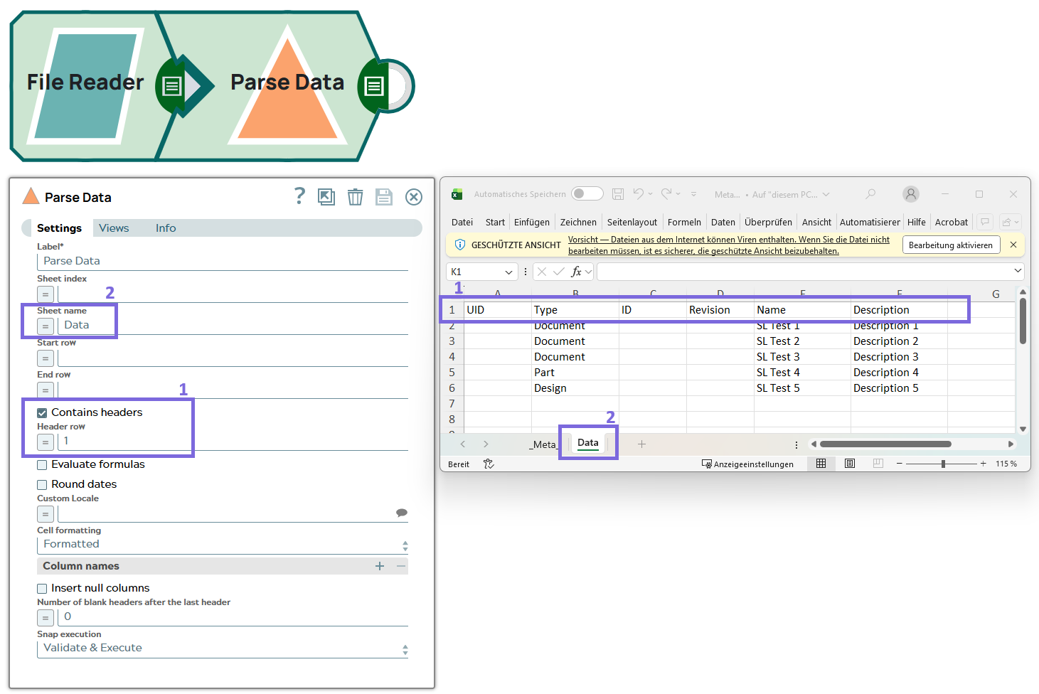
Task: Remove Column names row with minus
Action: click(401, 566)
